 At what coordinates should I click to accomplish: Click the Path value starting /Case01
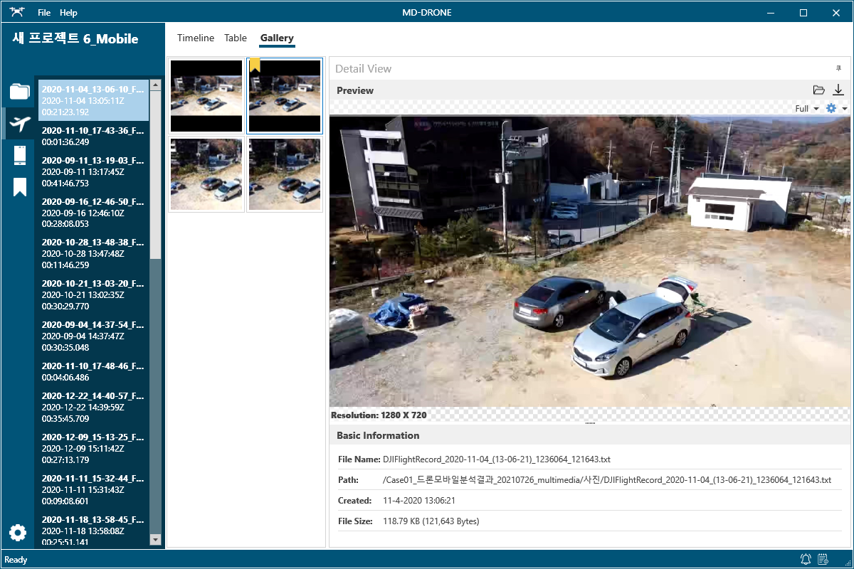point(607,480)
